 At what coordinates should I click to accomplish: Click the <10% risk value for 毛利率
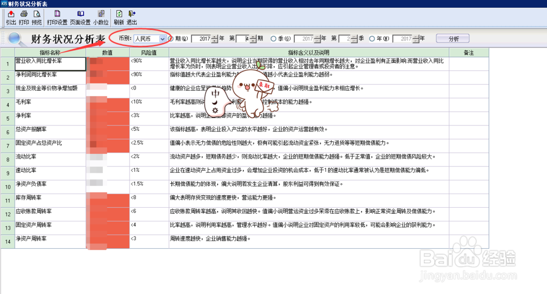tap(149, 105)
